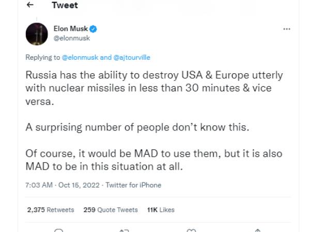Click the retweet icon below the tweet
This screenshot has height=232, width=310.
pos(124,230)
